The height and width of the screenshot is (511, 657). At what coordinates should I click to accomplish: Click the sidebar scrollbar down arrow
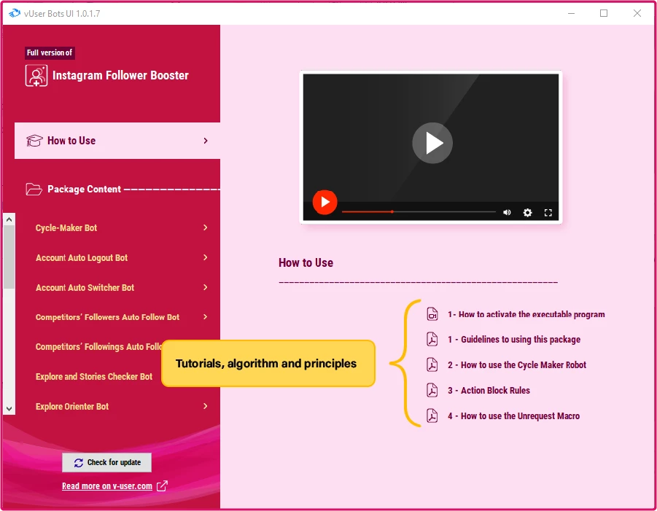[9, 408]
